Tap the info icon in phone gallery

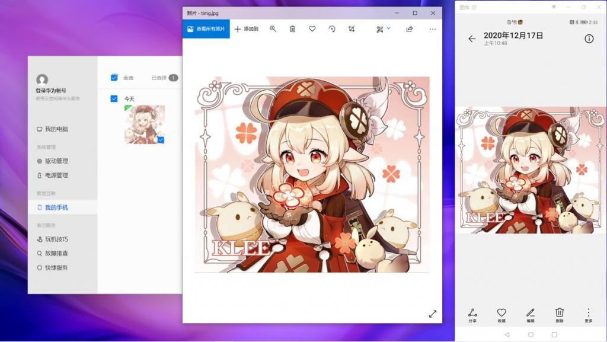pyautogui.click(x=589, y=39)
